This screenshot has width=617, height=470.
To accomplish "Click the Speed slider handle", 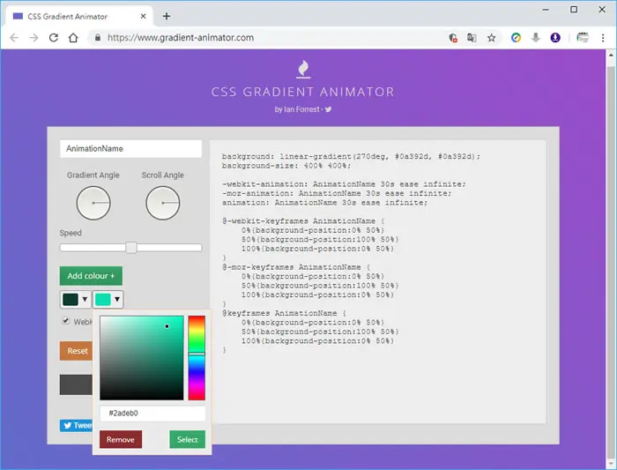I will click(x=131, y=248).
